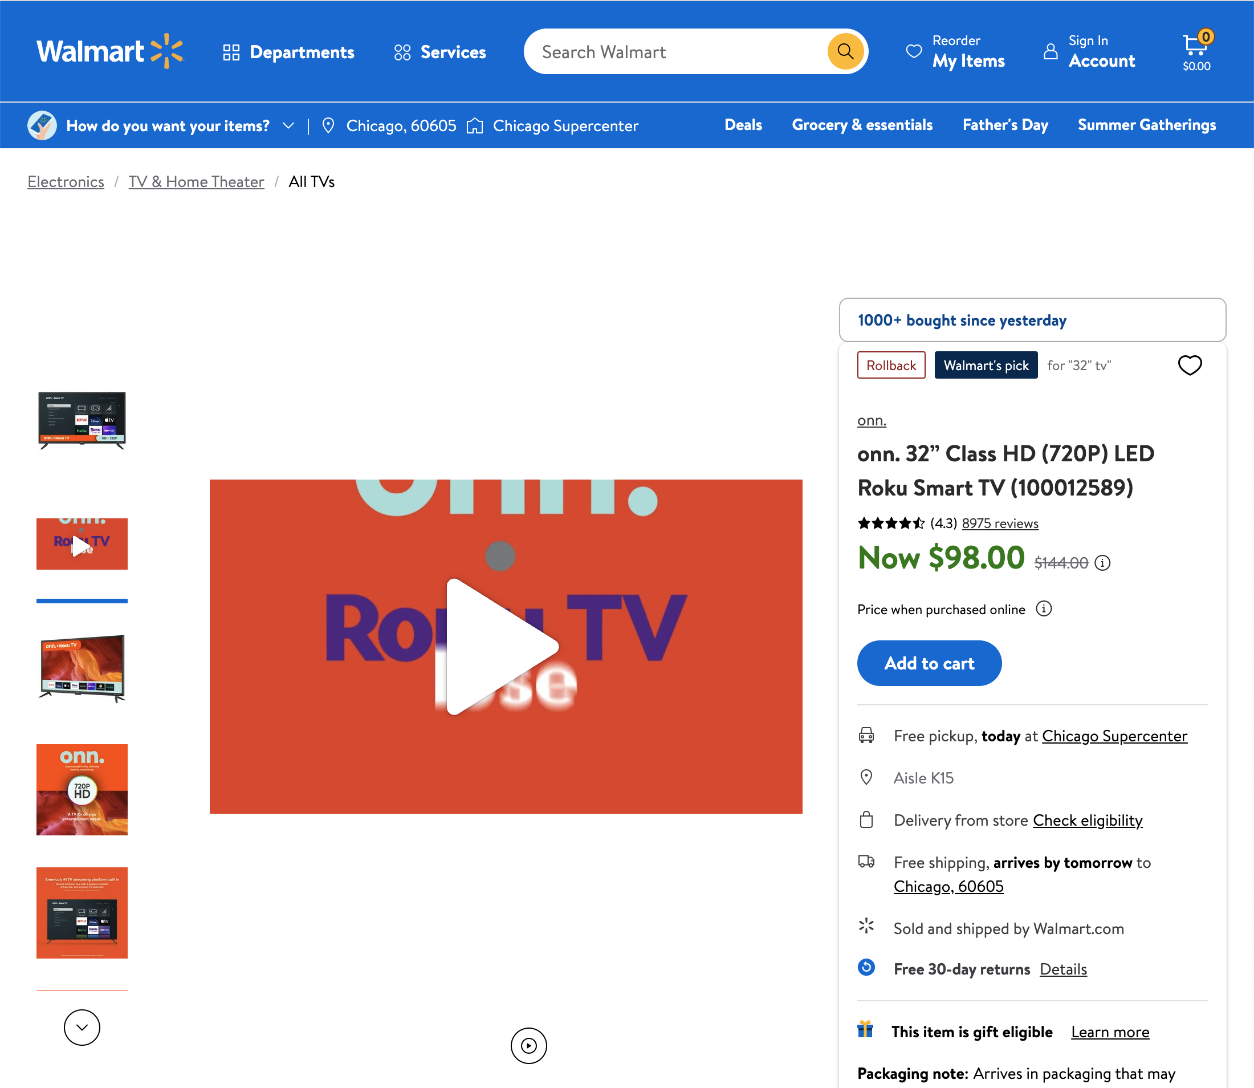1254x1088 pixels.
Task: Open the Deals menu item
Action: click(743, 125)
